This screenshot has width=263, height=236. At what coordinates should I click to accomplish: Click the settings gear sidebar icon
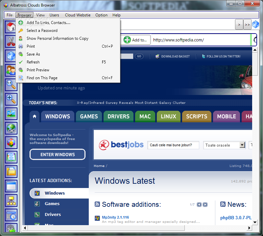(11, 228)
